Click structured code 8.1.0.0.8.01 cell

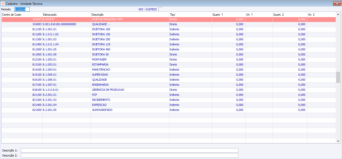[67, 90]
